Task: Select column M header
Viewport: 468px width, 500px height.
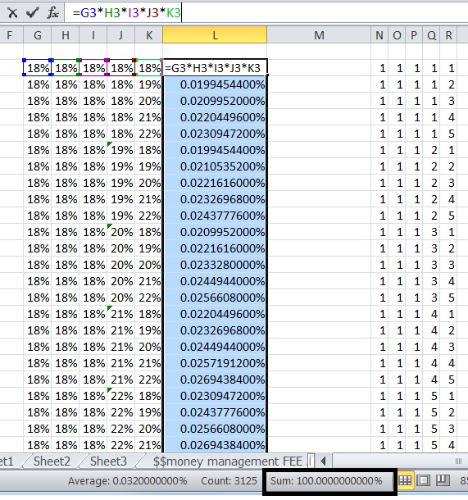Action: click(319, 35)
